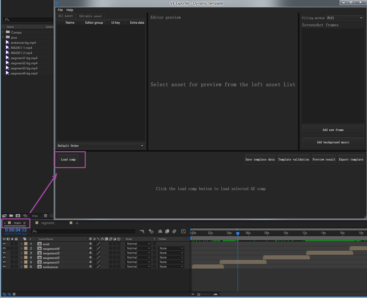This screenshot has width=367, height=298.
Task: Zoom in timeline with large mountain icon
Action: (215, 294)
